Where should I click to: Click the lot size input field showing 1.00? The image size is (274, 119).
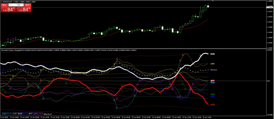pyautogui.click(x=17, y=5)
